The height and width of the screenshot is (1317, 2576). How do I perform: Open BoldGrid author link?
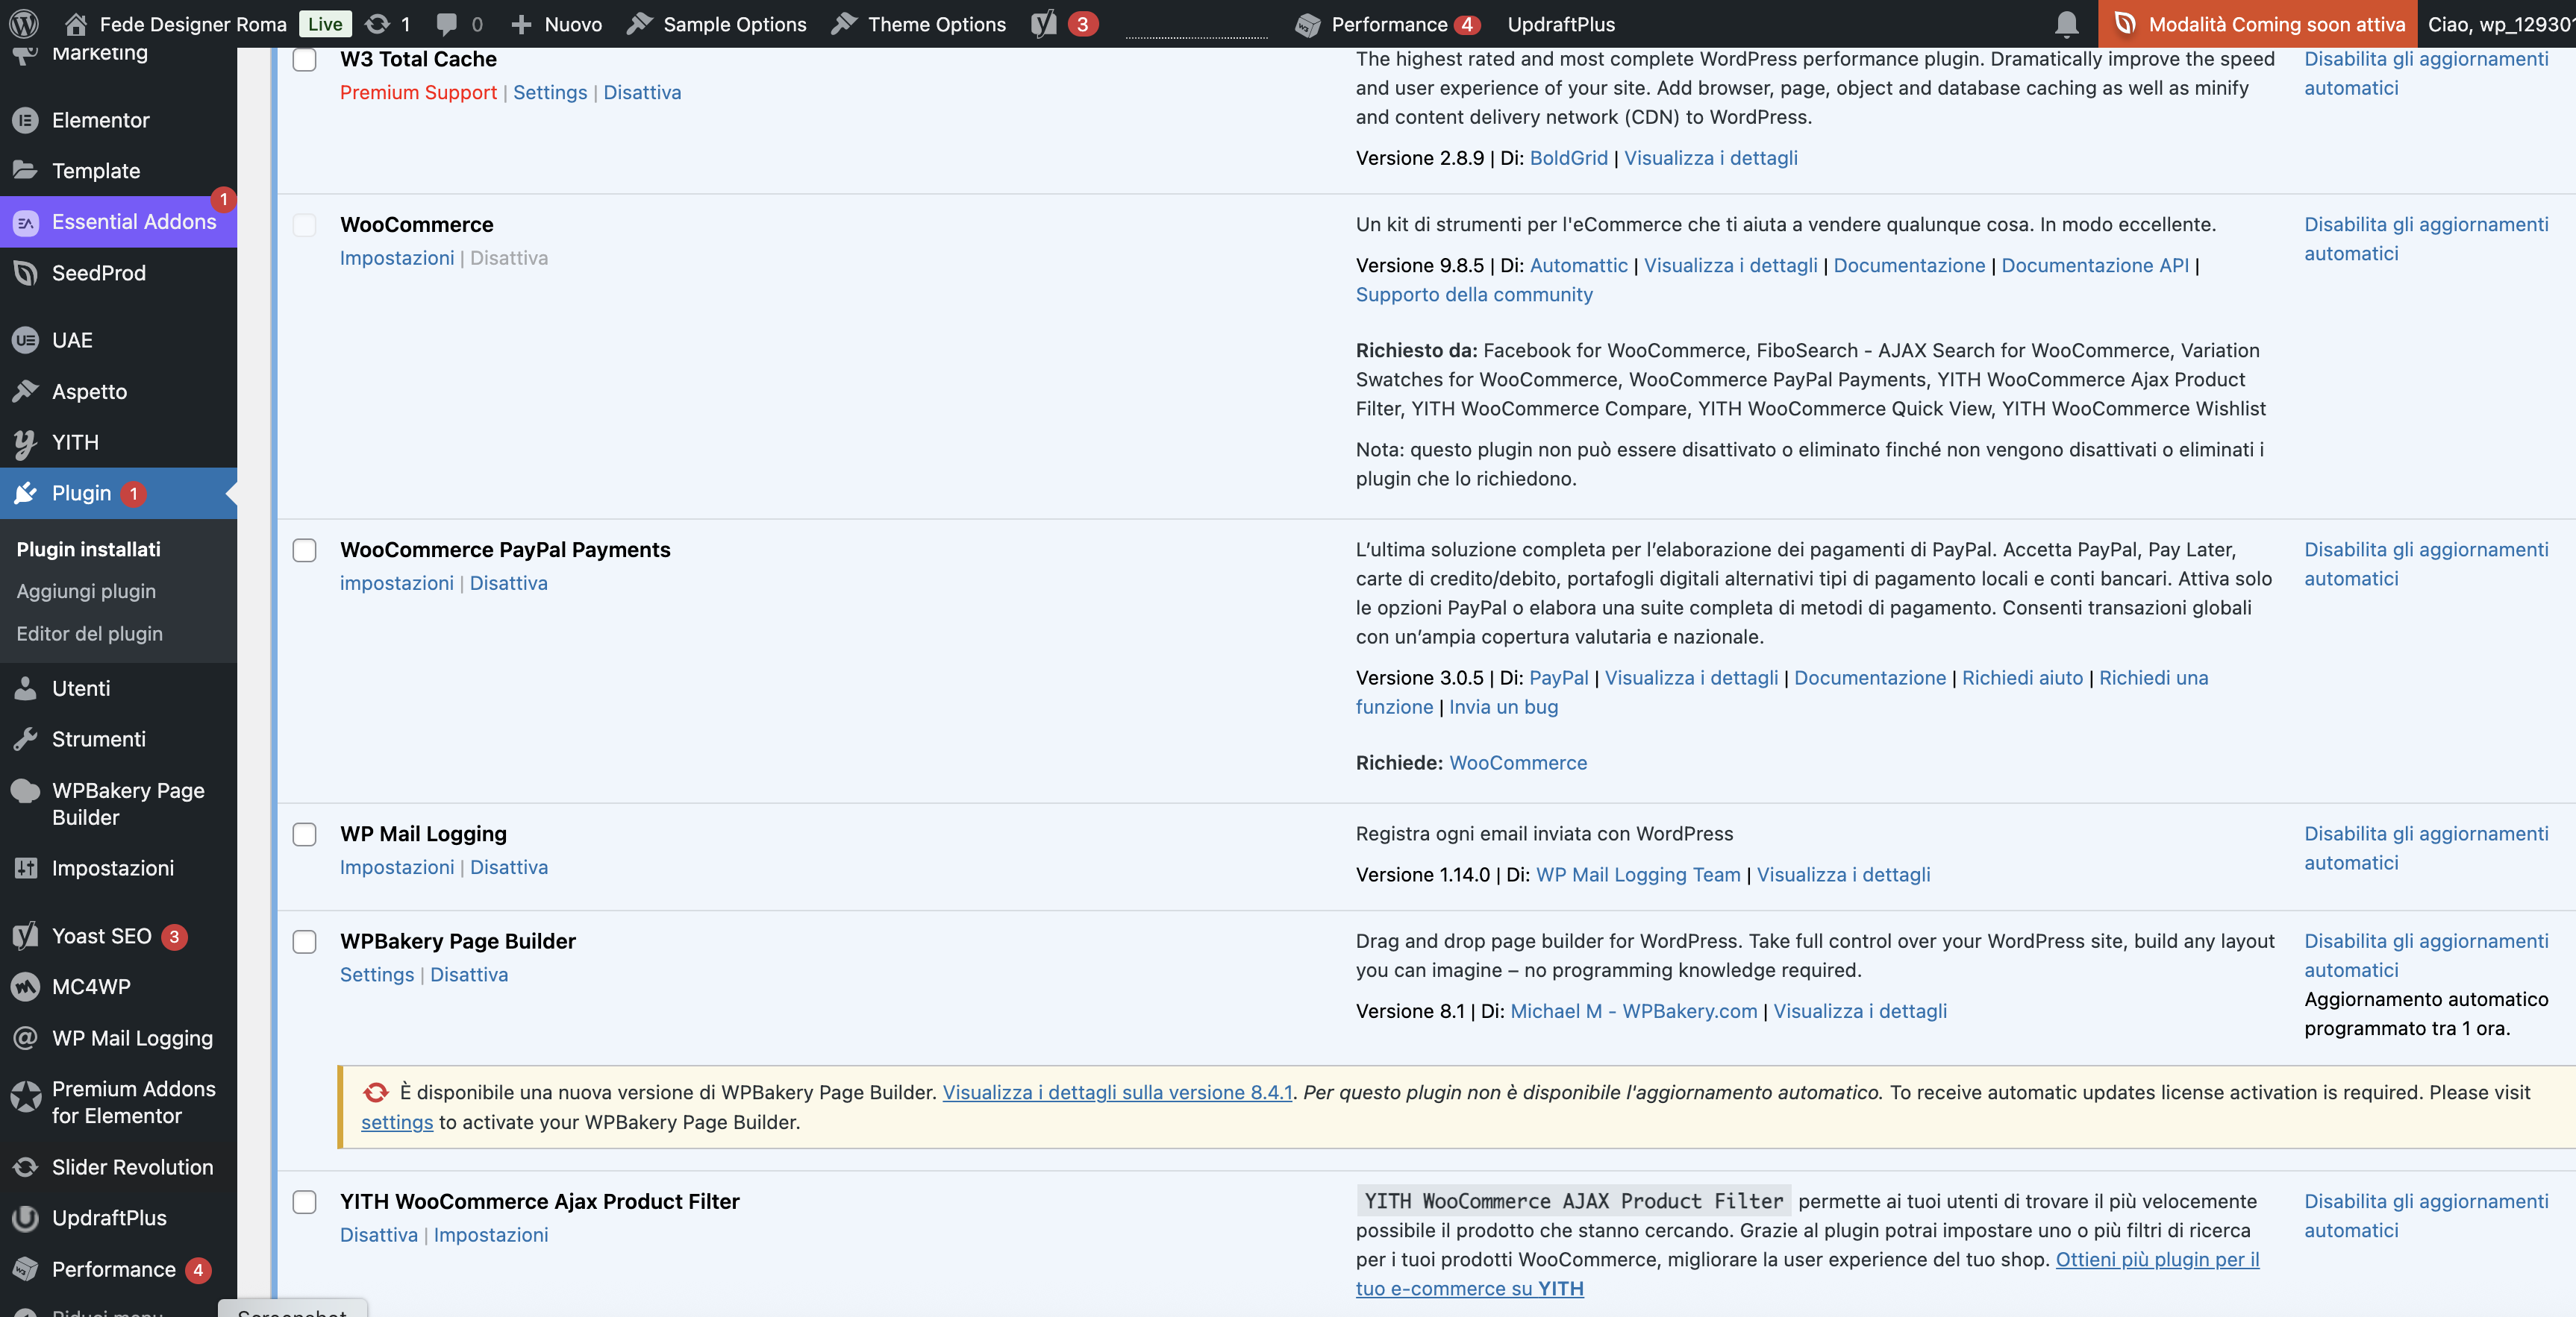(1568, 158)
